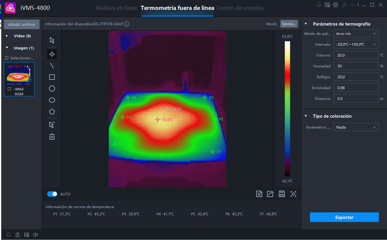Image resolution: width=387 pixels, height=240 pixels.
Task: Click the P7 measurement point marker
Action: click(x=213, y=152)
